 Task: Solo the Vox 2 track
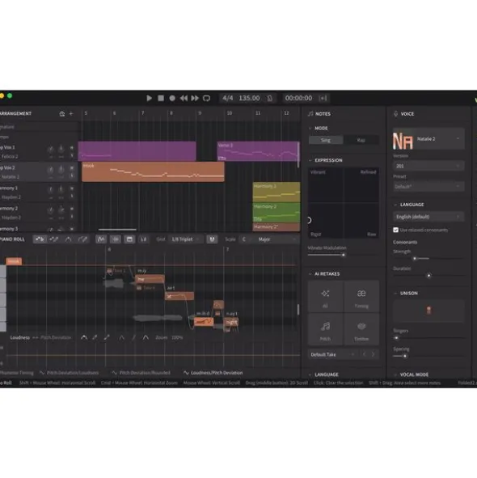[x=72, y=176]
